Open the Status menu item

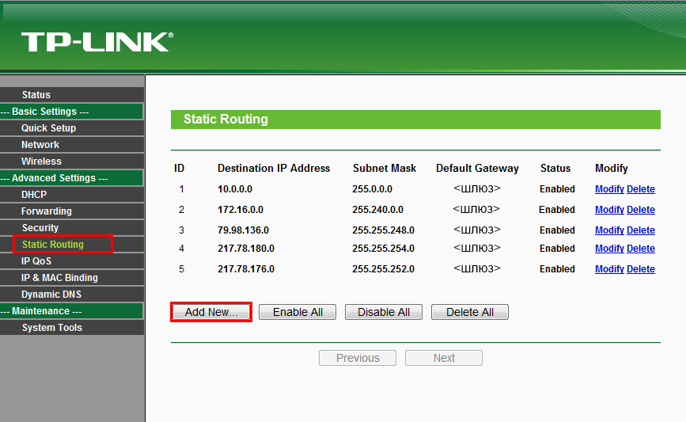tap(72, 94)
